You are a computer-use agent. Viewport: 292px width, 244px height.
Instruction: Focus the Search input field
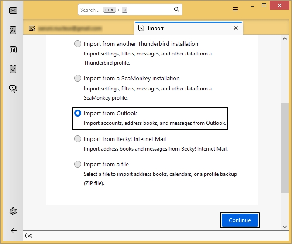coord(130,10)
